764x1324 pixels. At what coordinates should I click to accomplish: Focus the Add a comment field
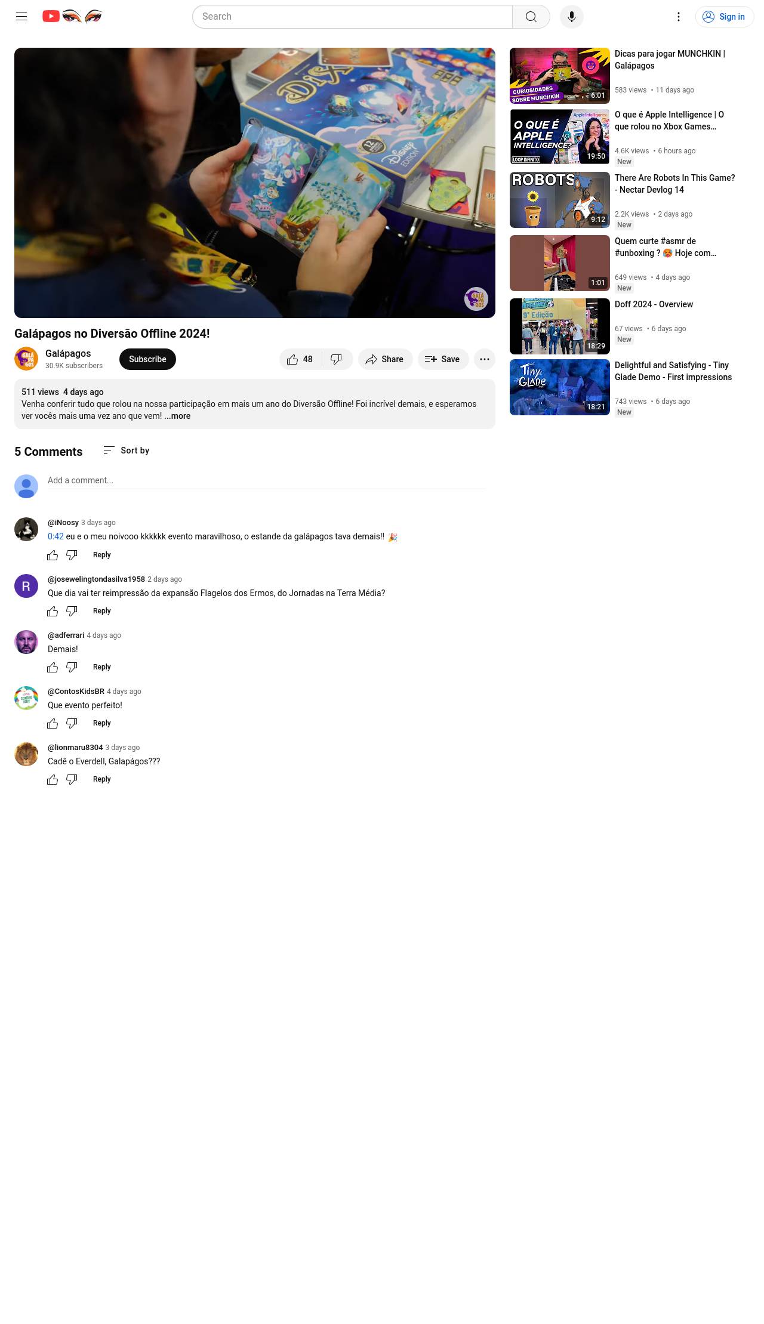[267, 481]
